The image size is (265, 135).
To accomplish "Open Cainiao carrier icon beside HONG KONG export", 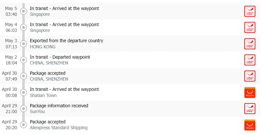I will (x=250, y=43).
